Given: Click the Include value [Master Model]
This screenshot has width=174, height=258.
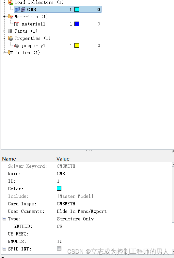Looking at the screenshot, I should coord(75,196).
